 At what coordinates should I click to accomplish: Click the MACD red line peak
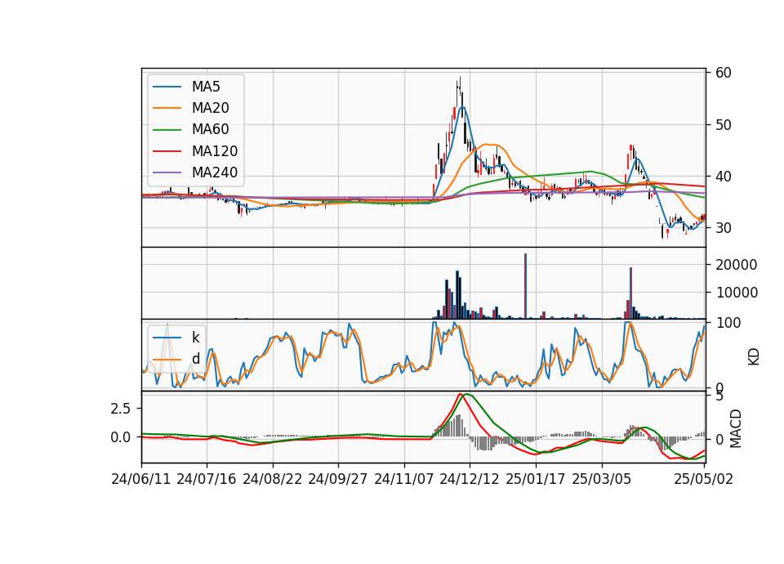[461, 394]
